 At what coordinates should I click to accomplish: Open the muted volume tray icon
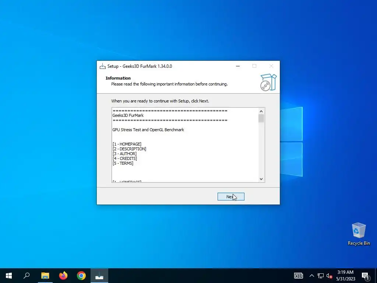click(x=329, y=276)
